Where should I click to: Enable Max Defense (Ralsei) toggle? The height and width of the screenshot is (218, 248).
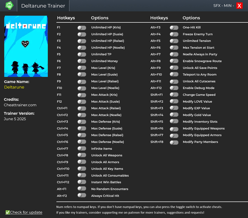pos(82,135)
